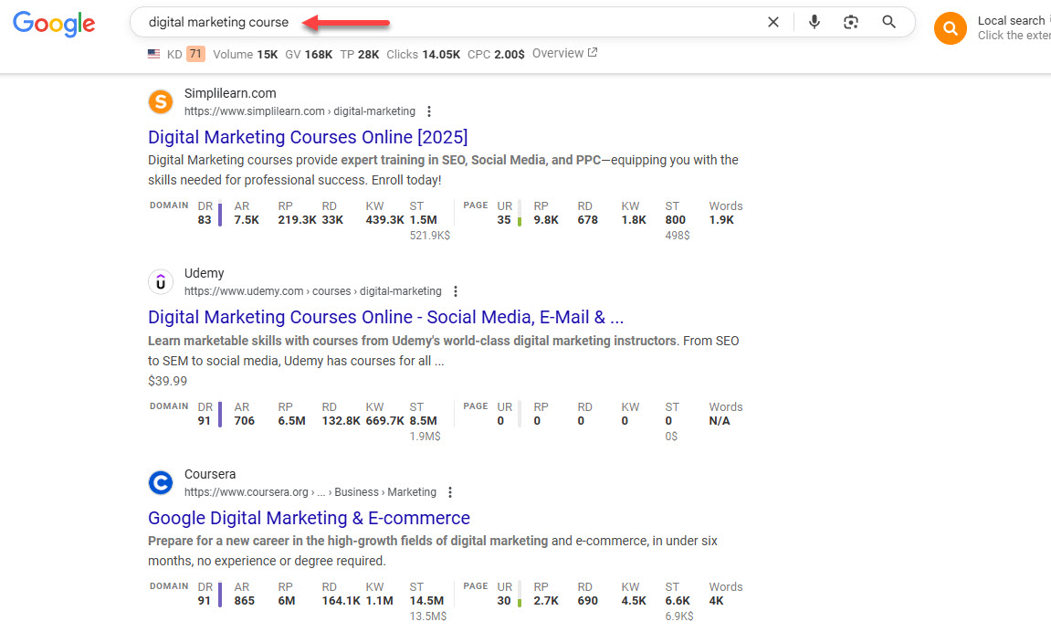Click the US flag country icon
The width and height of the screenshot is (1051, 632).
[154, 54]
